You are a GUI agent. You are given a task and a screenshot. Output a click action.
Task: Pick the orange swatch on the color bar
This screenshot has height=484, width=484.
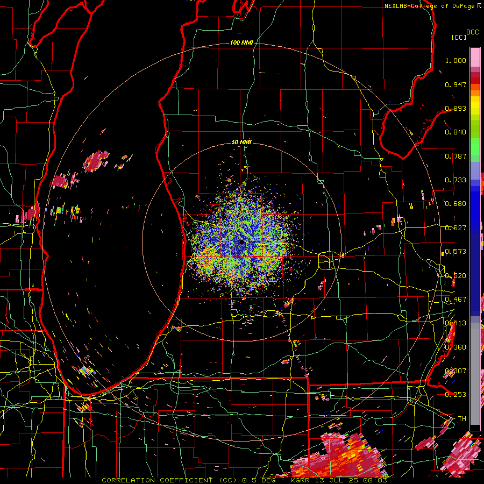pyautogui.click(x=475, y=93)
